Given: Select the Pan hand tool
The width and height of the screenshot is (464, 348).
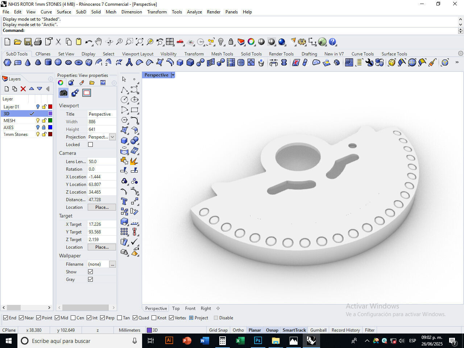Looking at the screenshot, I should 98,42.
